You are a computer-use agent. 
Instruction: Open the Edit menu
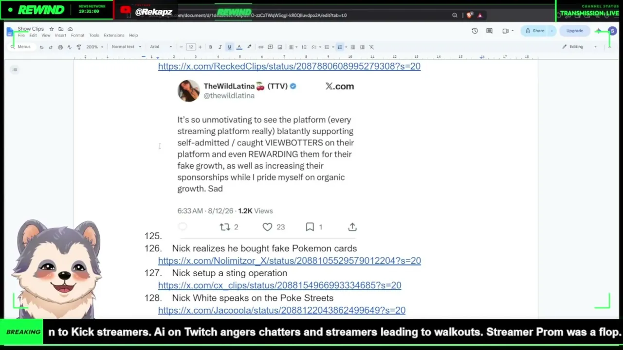[33, 35]
